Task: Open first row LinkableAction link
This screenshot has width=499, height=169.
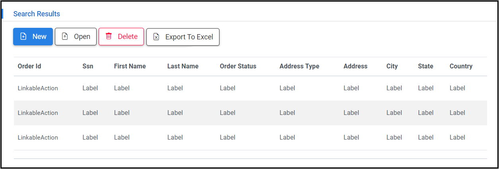Action: [38, 88]
